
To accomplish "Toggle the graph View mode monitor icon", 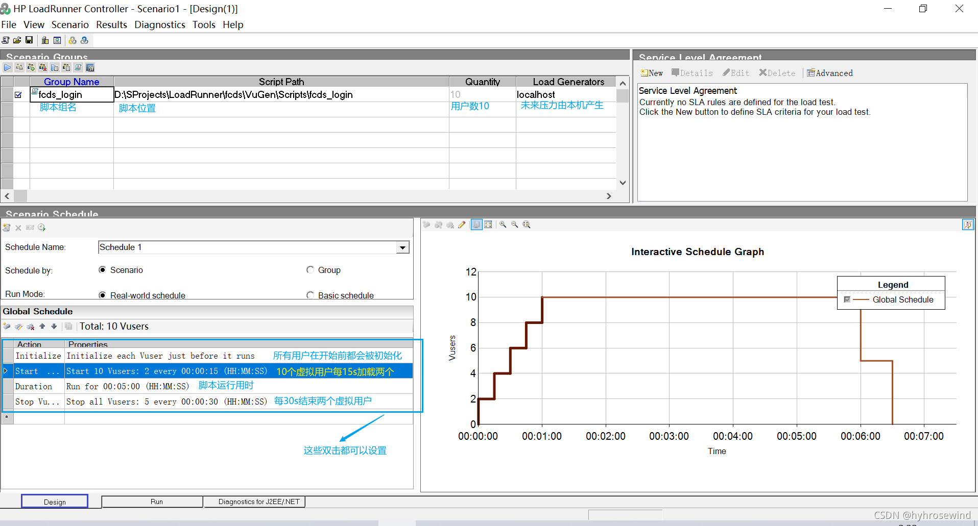I will pos(476,224).
